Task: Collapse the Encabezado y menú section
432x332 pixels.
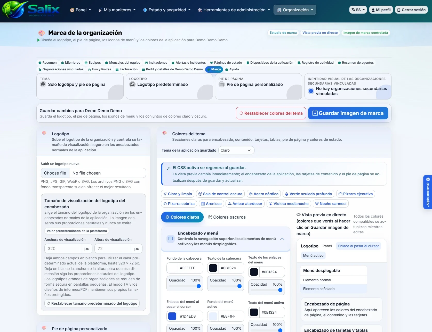Action: [282, 239]
